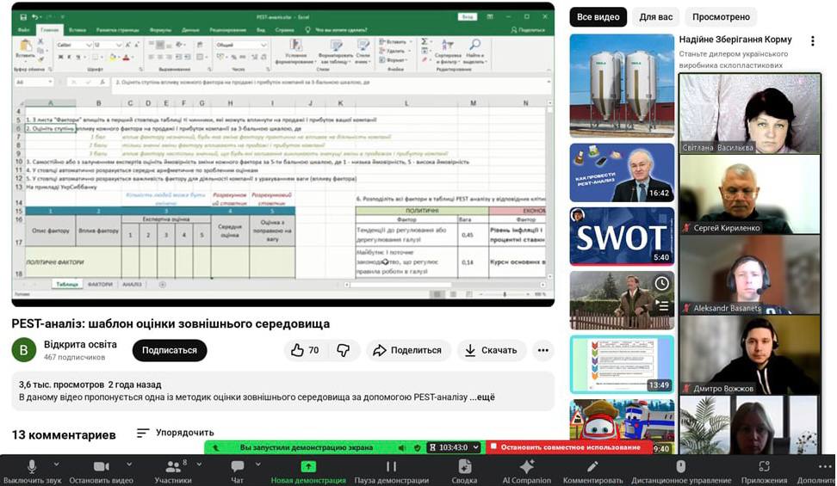The width and height of the screenshot is (837, 486).
Task: Click Дистанционное управление mouse icon
Action: pyautogui.click(x=680, y=470)
